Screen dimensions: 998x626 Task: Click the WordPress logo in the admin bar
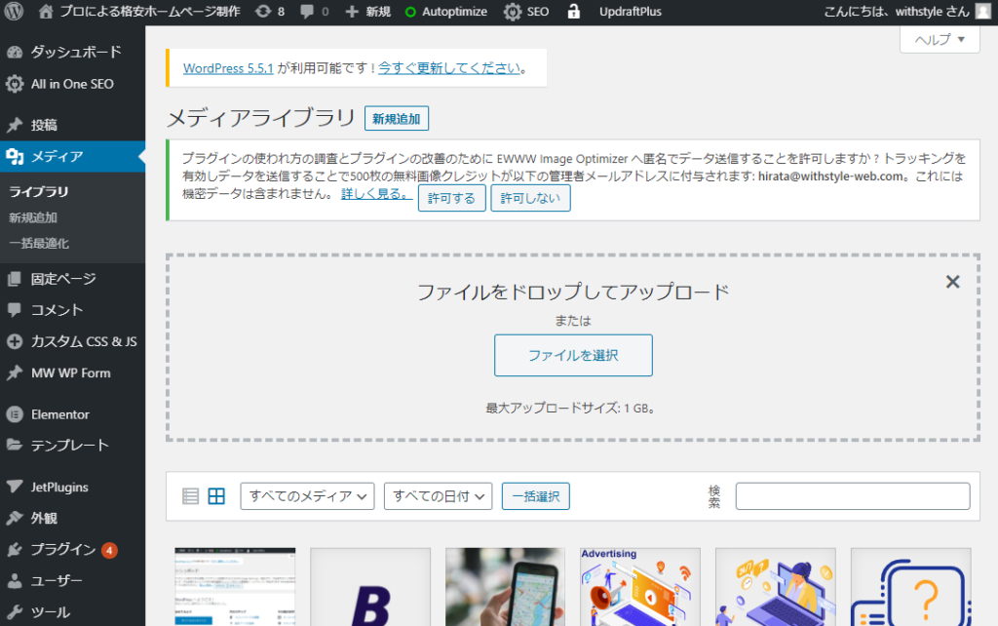tap(13, 11)
